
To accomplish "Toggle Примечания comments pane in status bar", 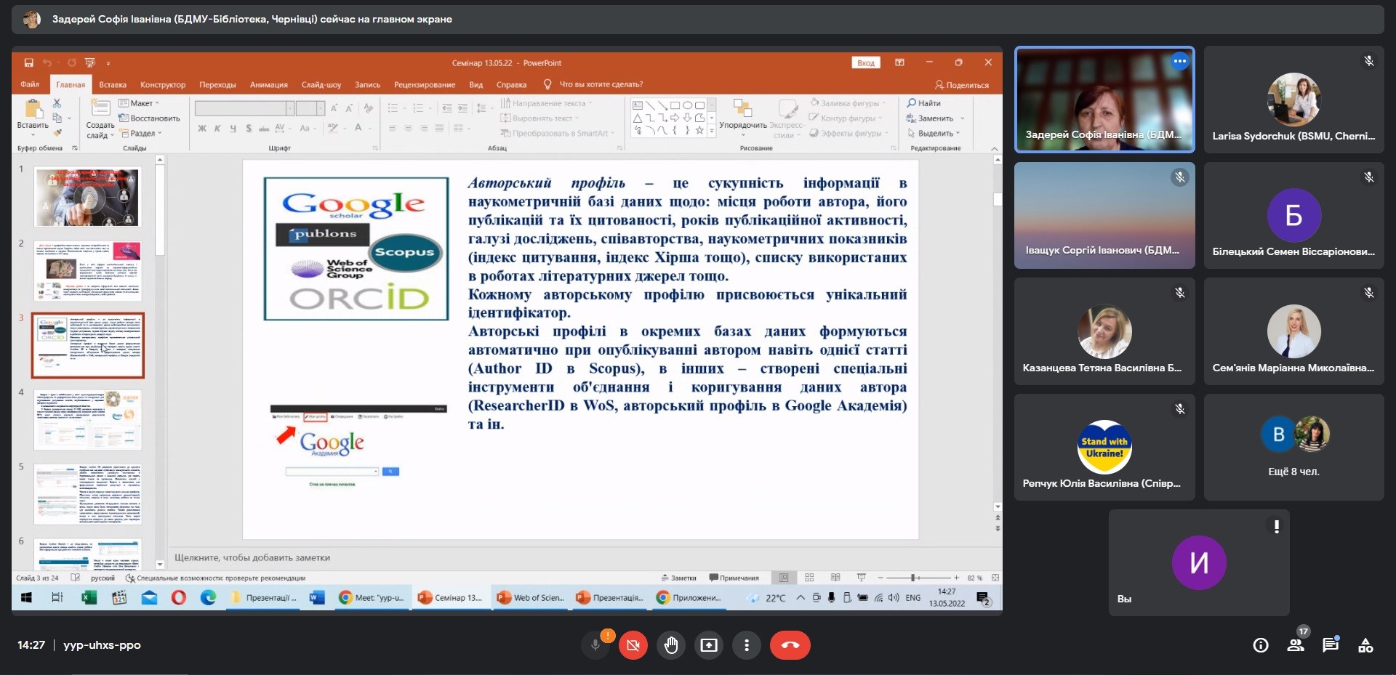I will pyautogui.click(x=734, y=578).
